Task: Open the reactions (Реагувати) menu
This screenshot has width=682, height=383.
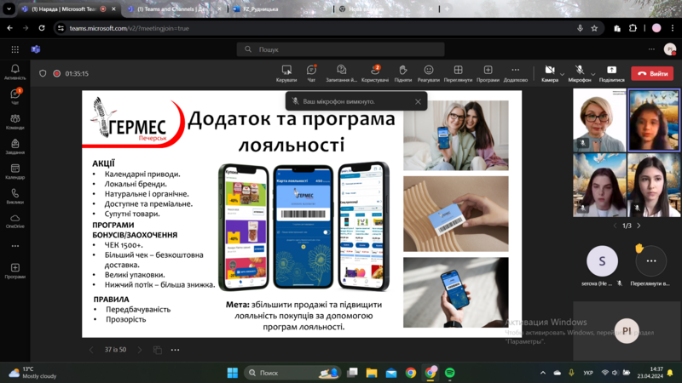Action: tap(429, 73)
